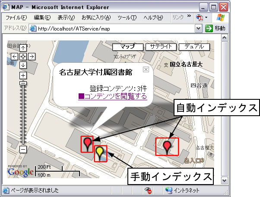Zoom in with the plus button

23,76
